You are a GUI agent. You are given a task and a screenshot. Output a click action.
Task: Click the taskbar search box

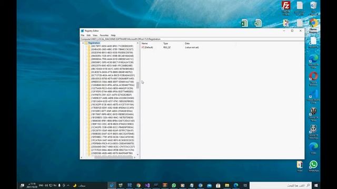click(281, 185)
